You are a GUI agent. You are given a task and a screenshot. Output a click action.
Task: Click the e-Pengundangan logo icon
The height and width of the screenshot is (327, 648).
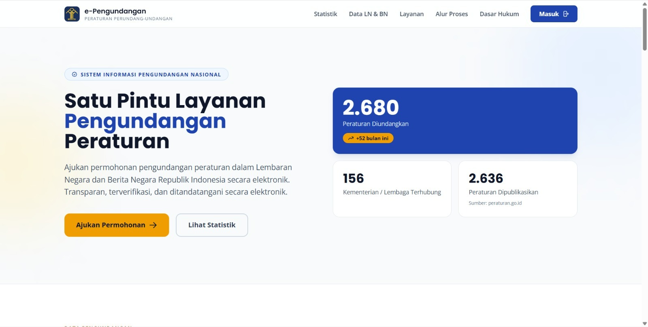pos(72,14)
